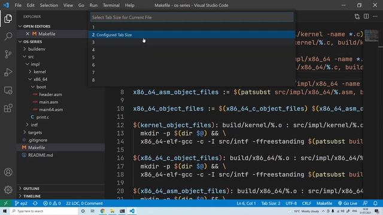Open the Run and Debug view icon
This screenshot has width=383, height=215.
(8, 72)
